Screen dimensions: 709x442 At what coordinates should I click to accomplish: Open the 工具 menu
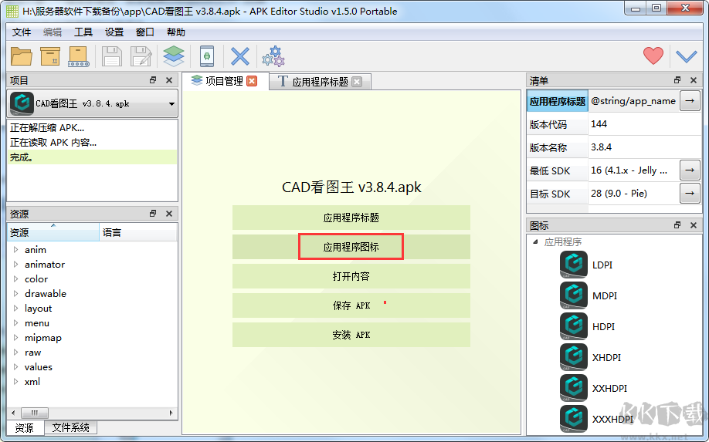tap(83, 32)
